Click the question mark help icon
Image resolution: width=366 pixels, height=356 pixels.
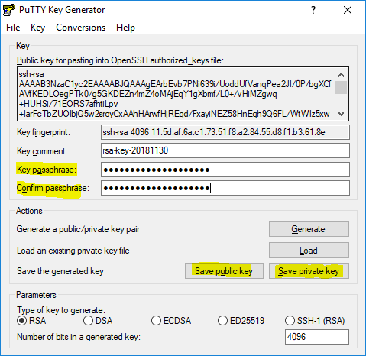[x=313, y=10]
